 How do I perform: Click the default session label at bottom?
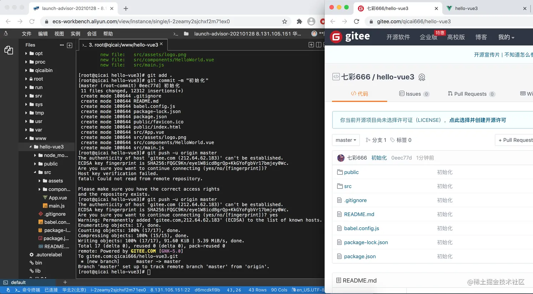click(x=18, y=282)
